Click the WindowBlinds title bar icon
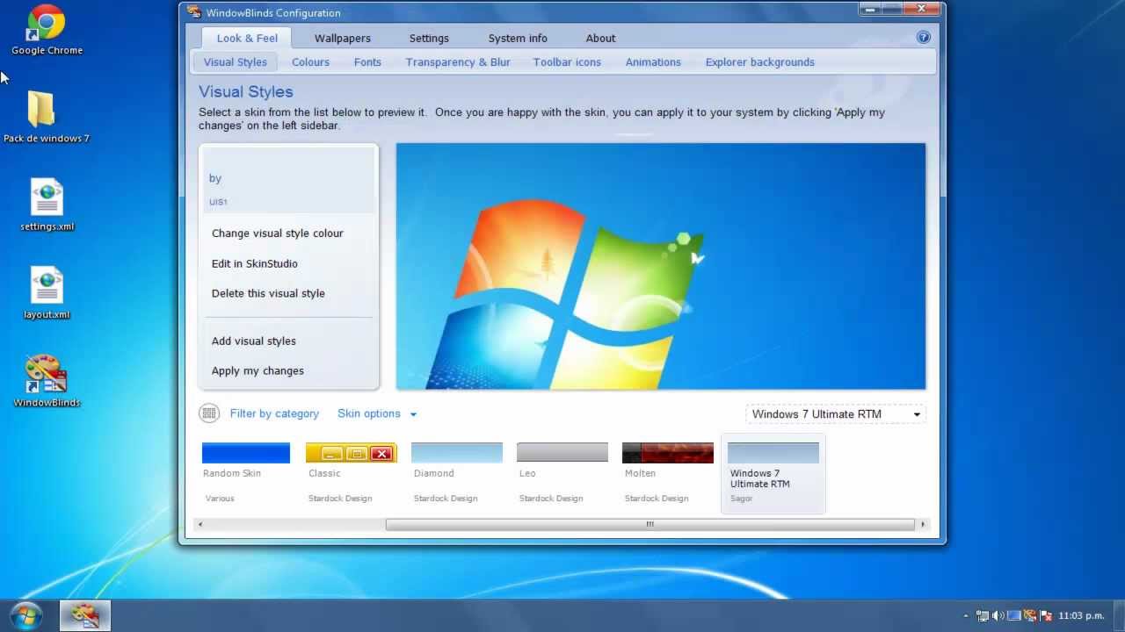 tap(193, 12)
